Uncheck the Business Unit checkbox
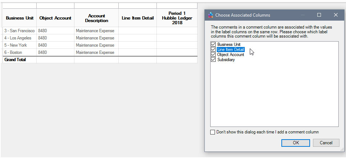Screen dimensions: 346x158 coord(213,44)
